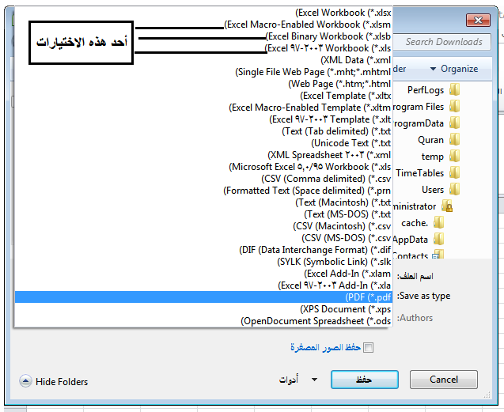Select Excel 97-2003 Workbook (*.xls) type
Viewport: 504px width, 412px height.
tap(203, 48)
